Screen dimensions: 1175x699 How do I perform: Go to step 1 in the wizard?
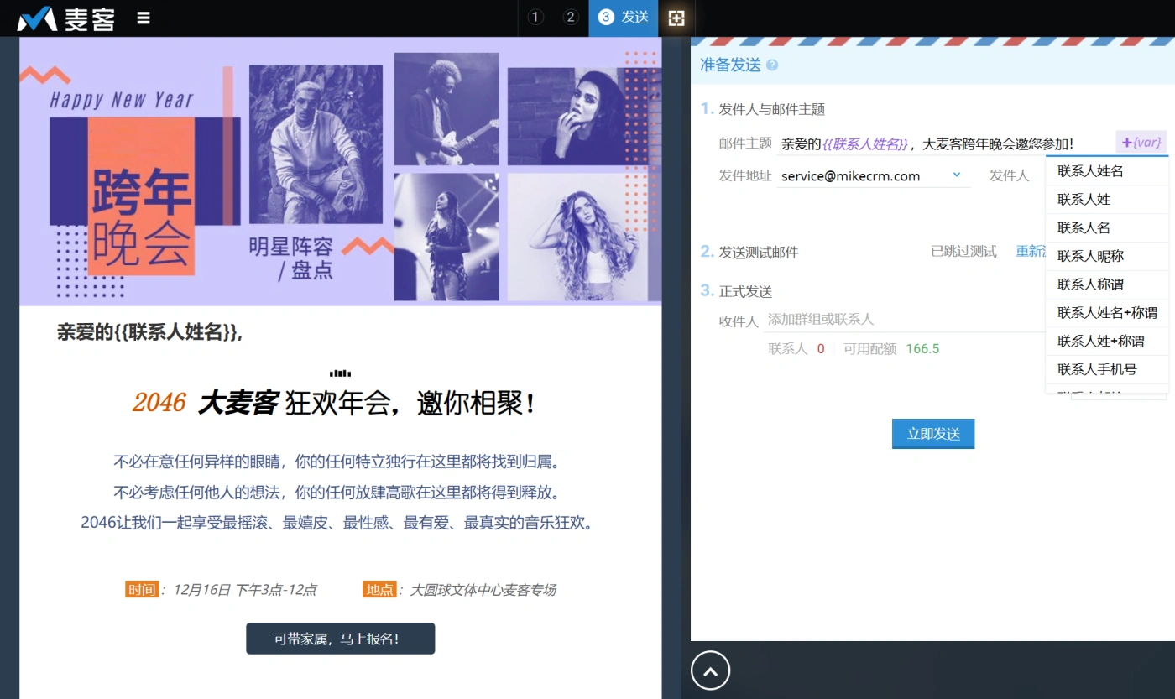click(536, 17)
